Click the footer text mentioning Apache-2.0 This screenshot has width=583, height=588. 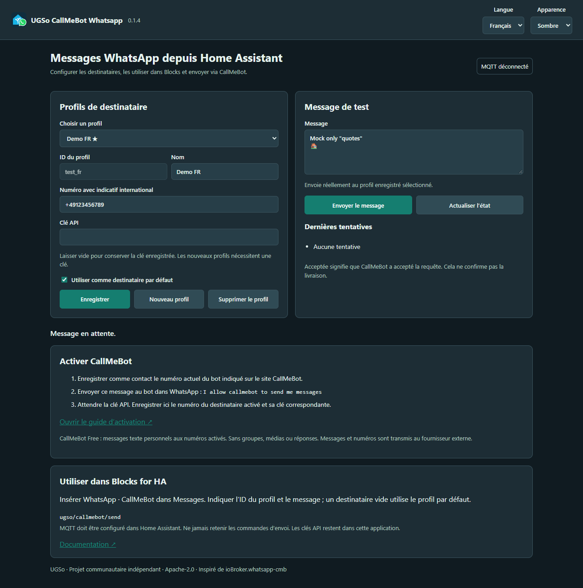pyautogui.click(x=168, y=570)
